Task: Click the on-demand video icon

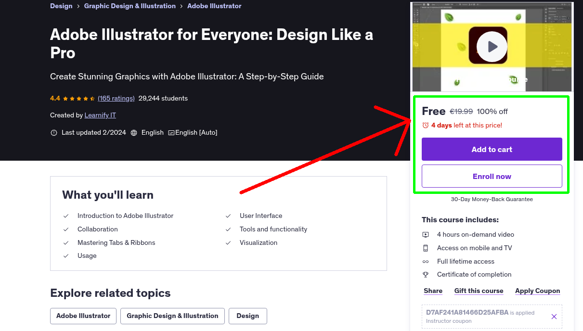Action: [x=426, y=235]
